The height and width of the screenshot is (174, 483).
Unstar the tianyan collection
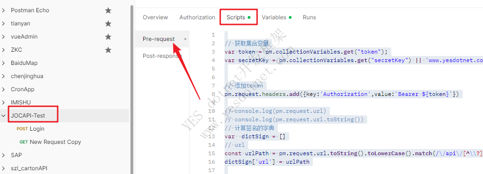pos(108,24)
